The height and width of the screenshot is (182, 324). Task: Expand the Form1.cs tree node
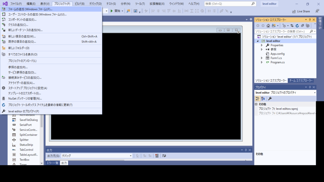click(262, 58)
